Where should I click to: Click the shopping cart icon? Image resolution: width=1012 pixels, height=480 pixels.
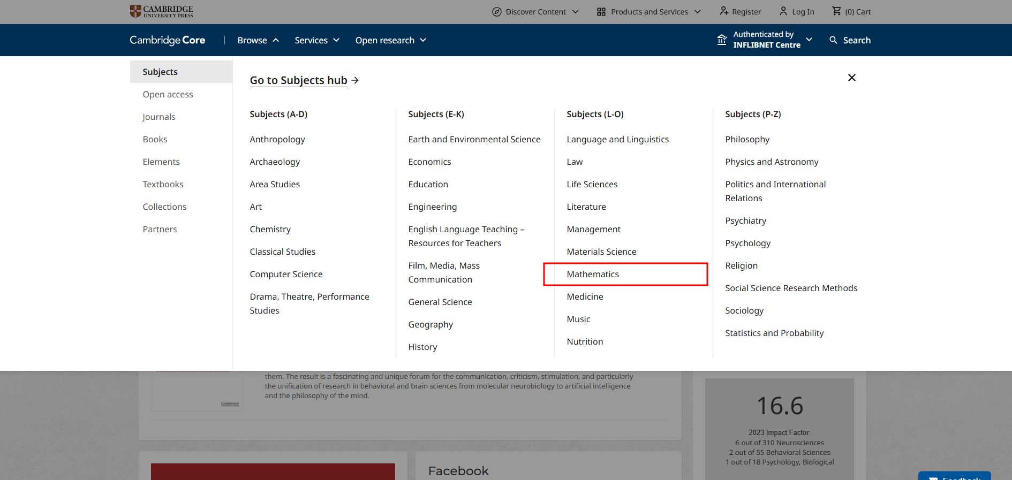point(836,11)
